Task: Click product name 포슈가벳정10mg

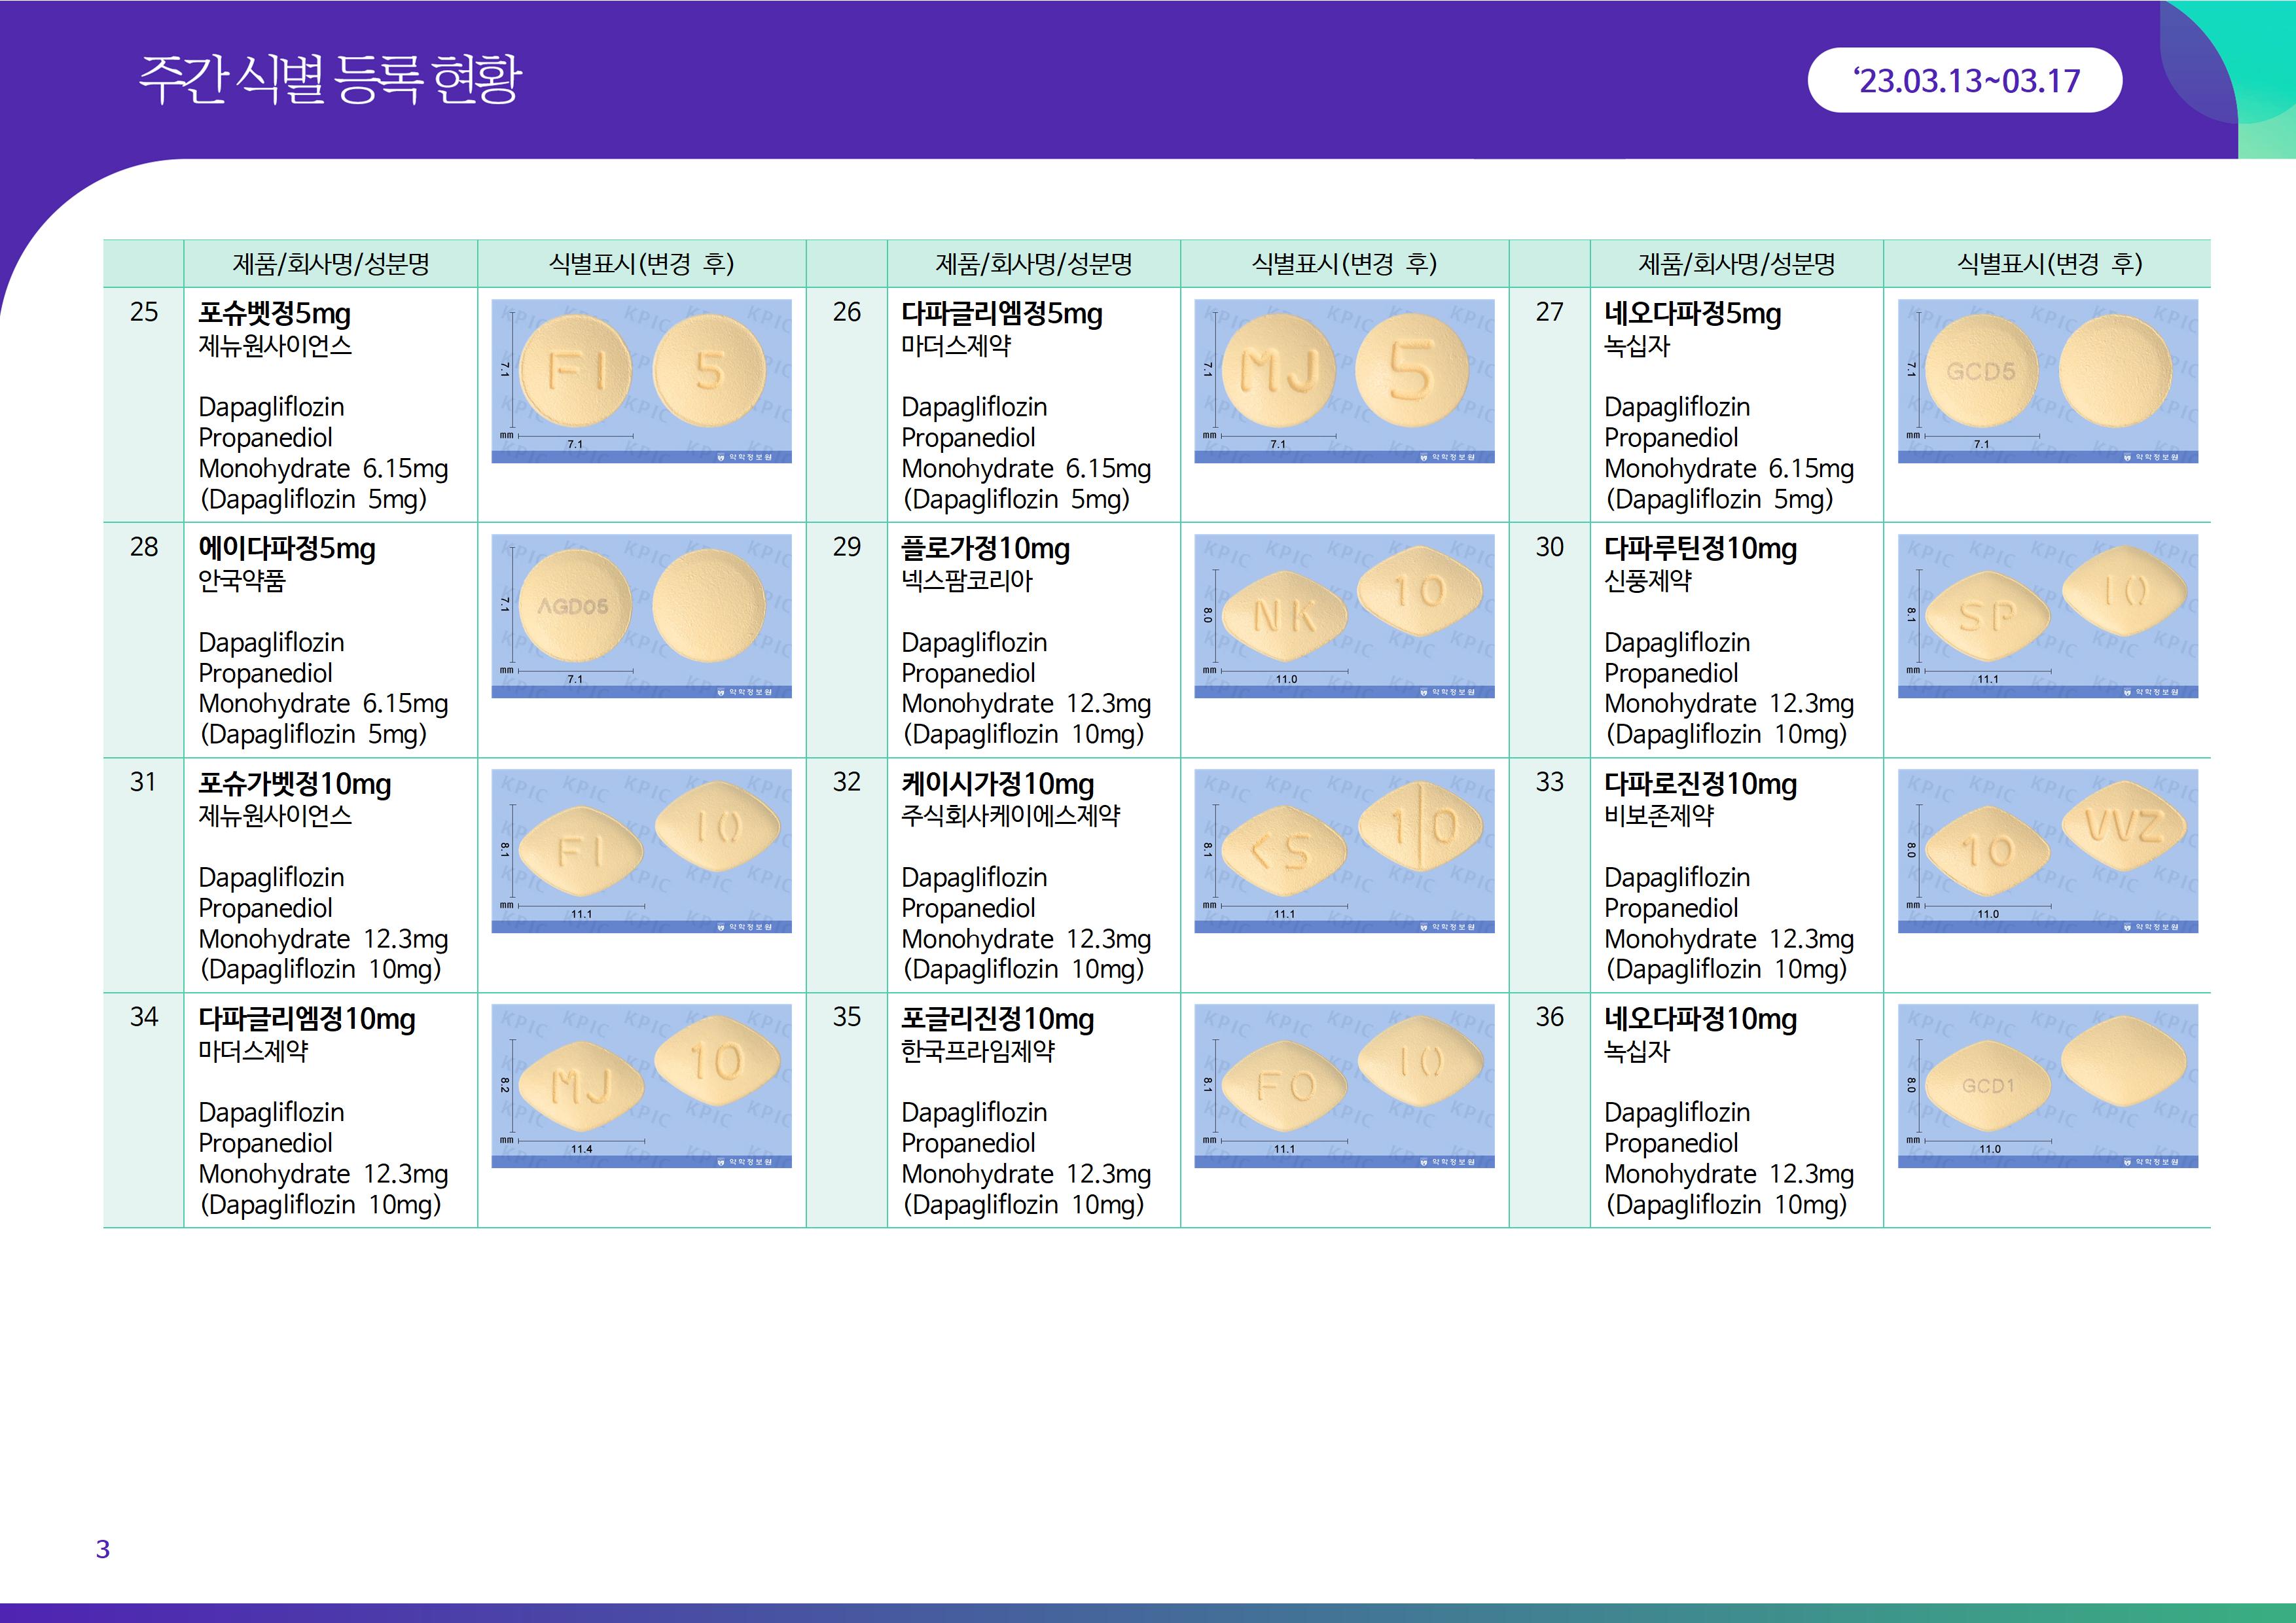Action: (294, 784)
